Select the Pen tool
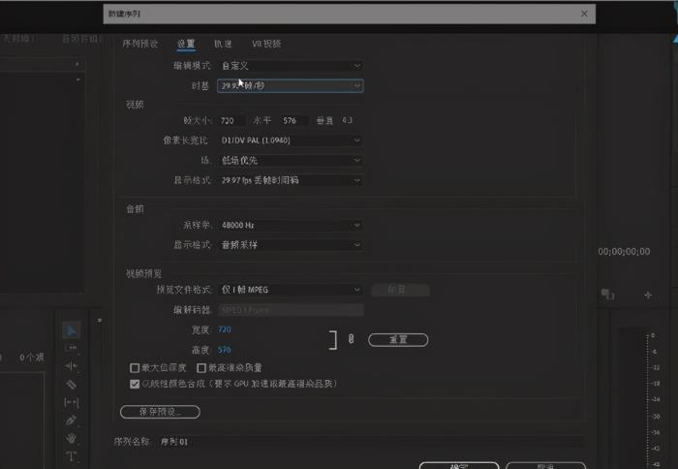Viewport: 678px width, 469px height. click(x=72, y=421)
